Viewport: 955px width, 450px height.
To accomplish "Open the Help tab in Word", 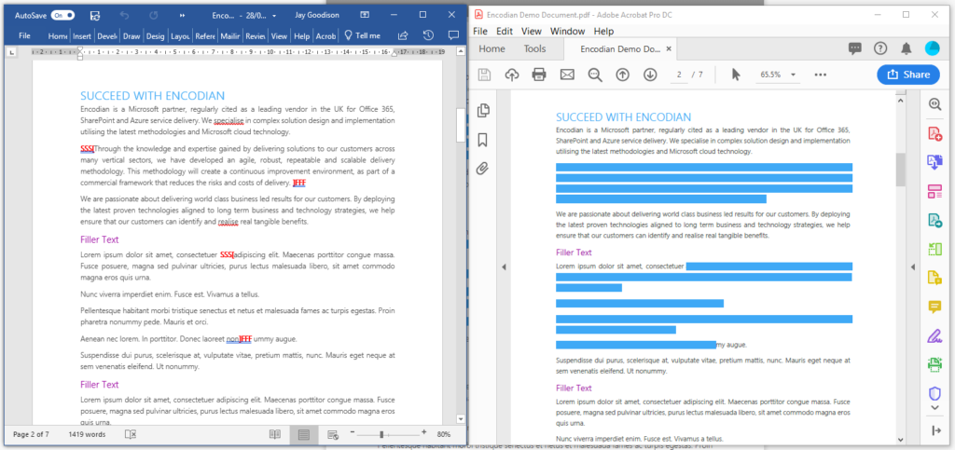I will pyautogui.click(x=302, y=36).
